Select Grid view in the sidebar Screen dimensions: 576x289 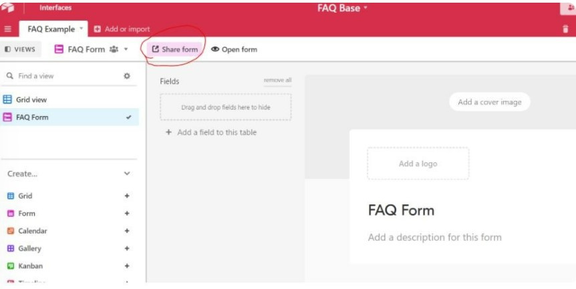click(x=31, y=99)
